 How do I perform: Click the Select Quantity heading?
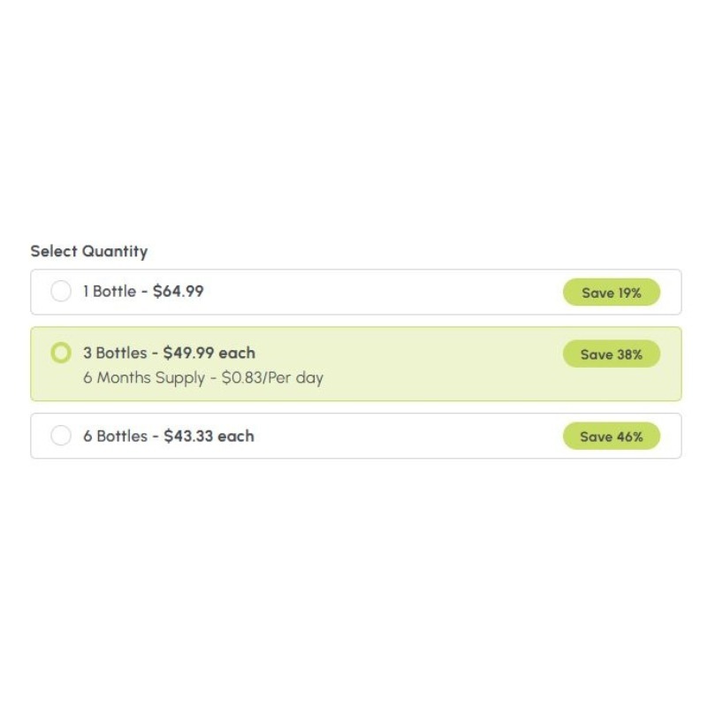pyautogui.click(x=89, y=251)
